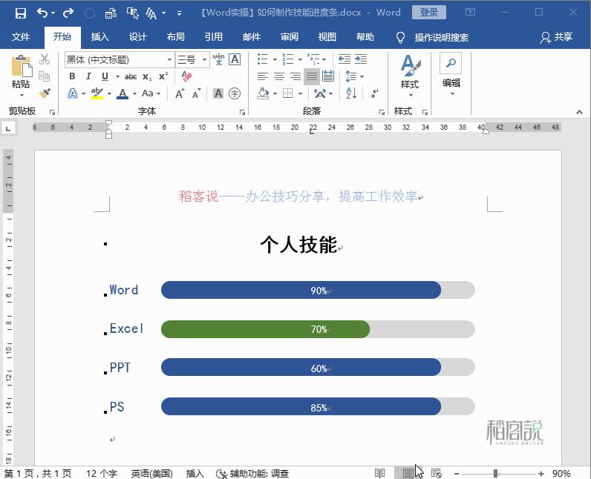Click the 登录 sign-in button
This screenshot has width=591, height=479.
point(429,13)
